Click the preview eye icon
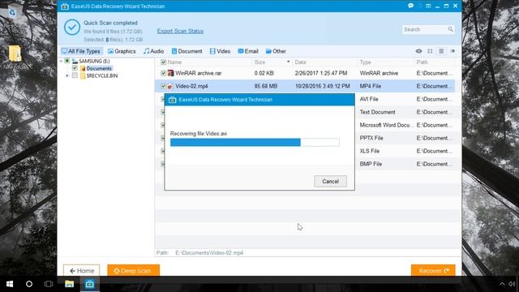Screen dimensions: 519x292 tap(418, 51)
